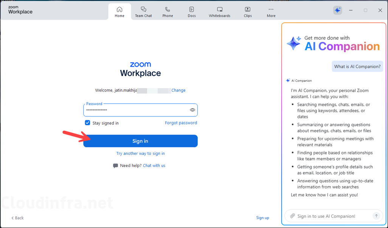Screen dimensions: 388x228
Task: Click the 'What is AI Companion?' button
Action: point(357,66)
